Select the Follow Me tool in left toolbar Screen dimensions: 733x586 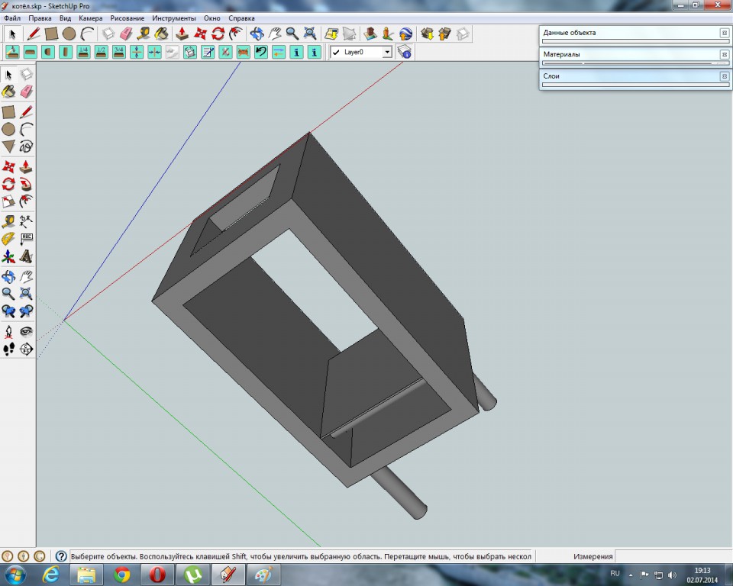26,184
